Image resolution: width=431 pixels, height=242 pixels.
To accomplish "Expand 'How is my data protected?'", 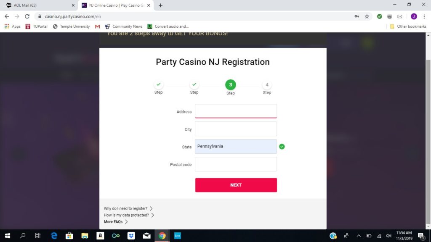I will (126, 215).
